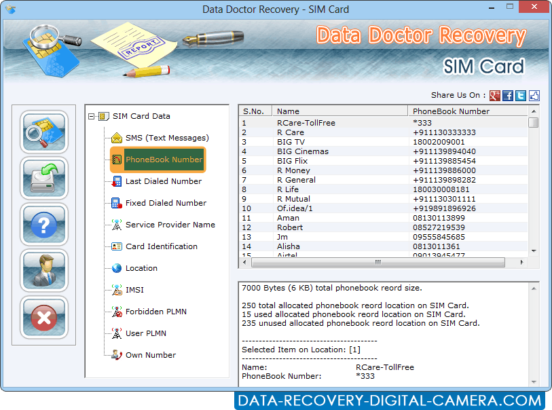Click details pane scrollbar down arrow

coord(534,382)
